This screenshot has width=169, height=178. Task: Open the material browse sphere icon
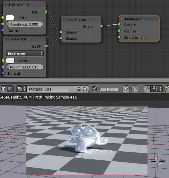pyautogui.click(x=20, y=89)
